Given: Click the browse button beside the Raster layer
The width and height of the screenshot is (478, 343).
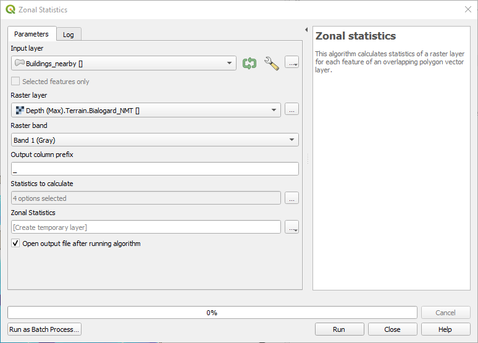Looking at the screenshot, I should coord(292,110).
